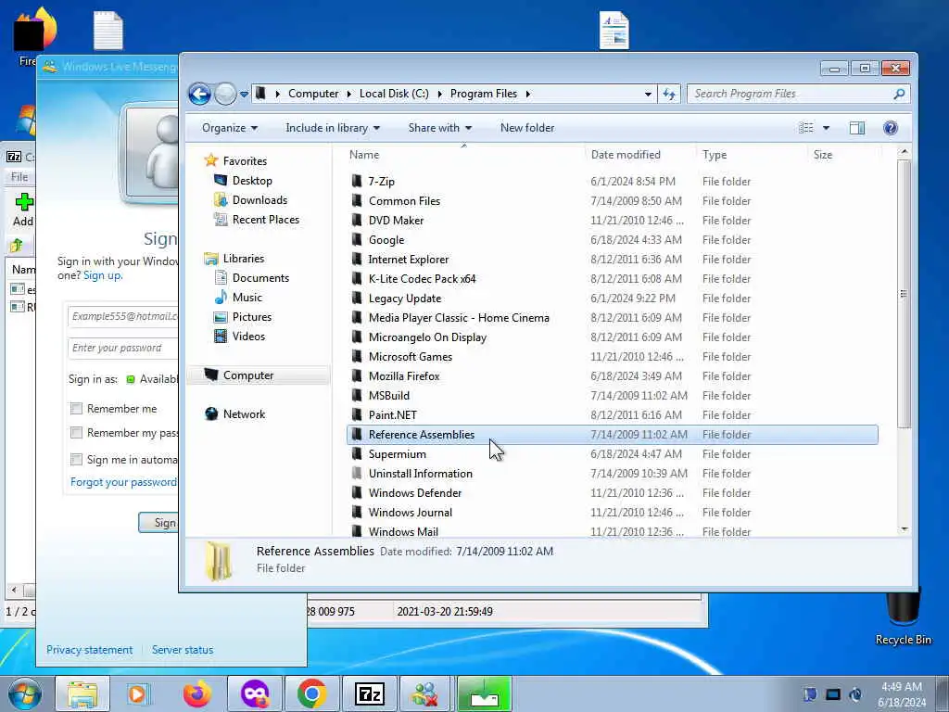Click the Add button in 7-Zip
This screenshot has height=712, width=949.
click(x=23, y=210)
